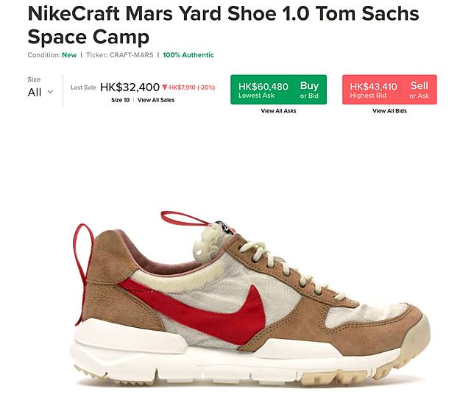The height and width of the screenshot is (397, 474).
Task: Click the -HK$7,910 (-20%) change text
Action: [191, 87]
